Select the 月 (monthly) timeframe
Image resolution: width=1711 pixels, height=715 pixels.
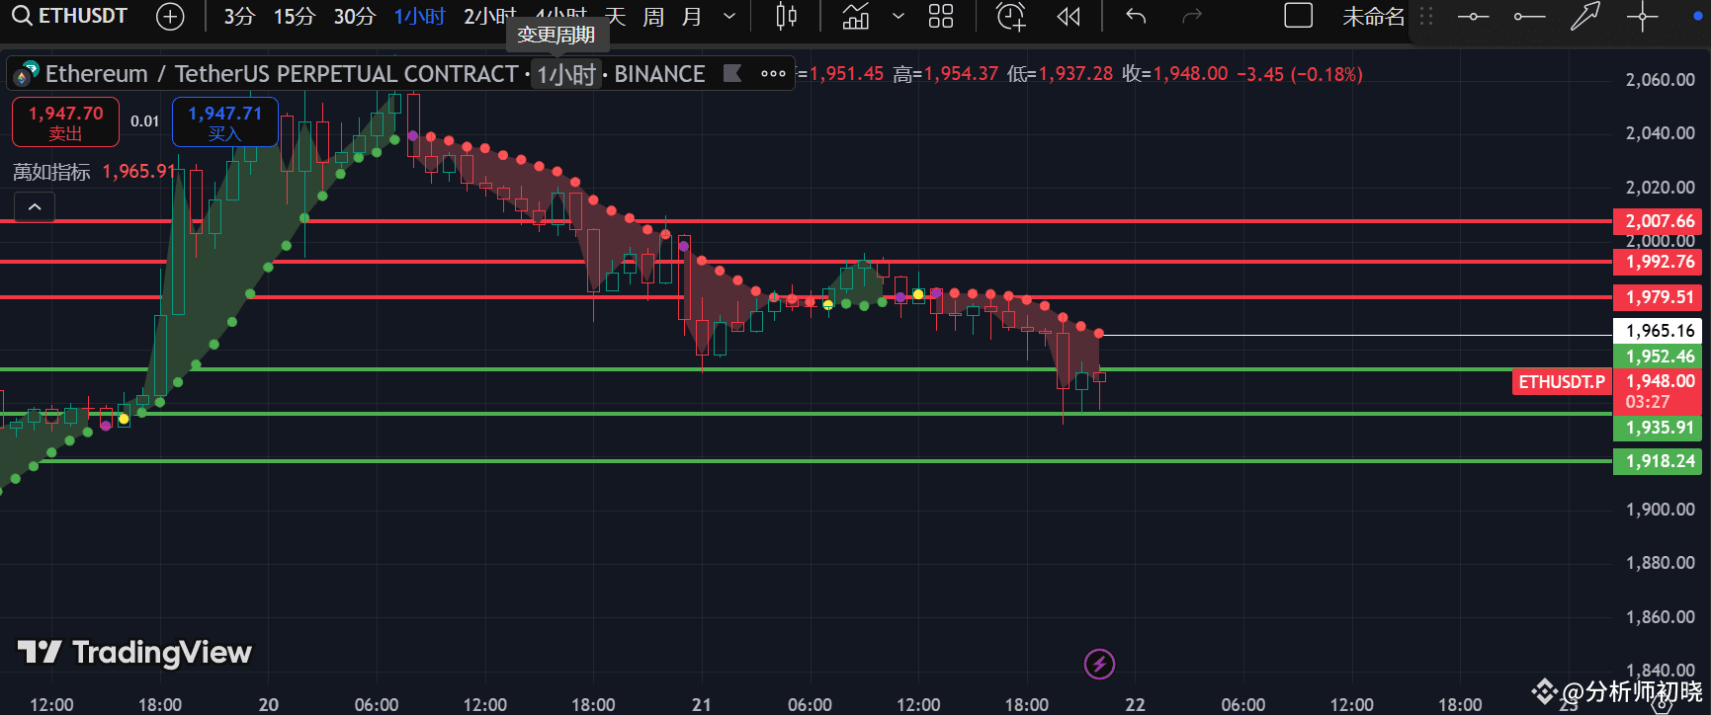pyautogui.click(x=692, y=16)
